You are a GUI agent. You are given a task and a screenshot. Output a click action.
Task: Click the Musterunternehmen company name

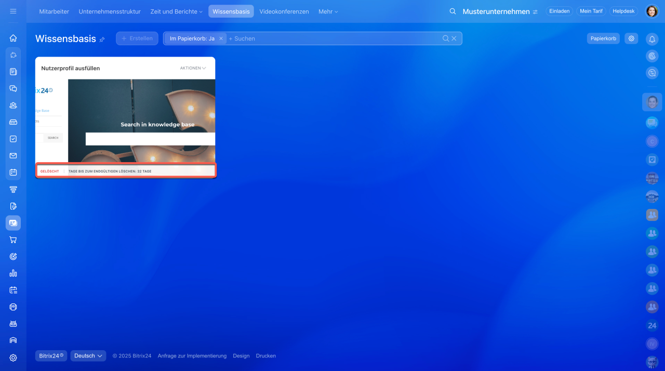coord(496,11)
